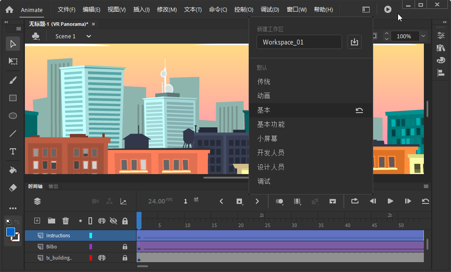Open the Scene 1 dropdown
The image size is (451, 272).
point(88,37)
